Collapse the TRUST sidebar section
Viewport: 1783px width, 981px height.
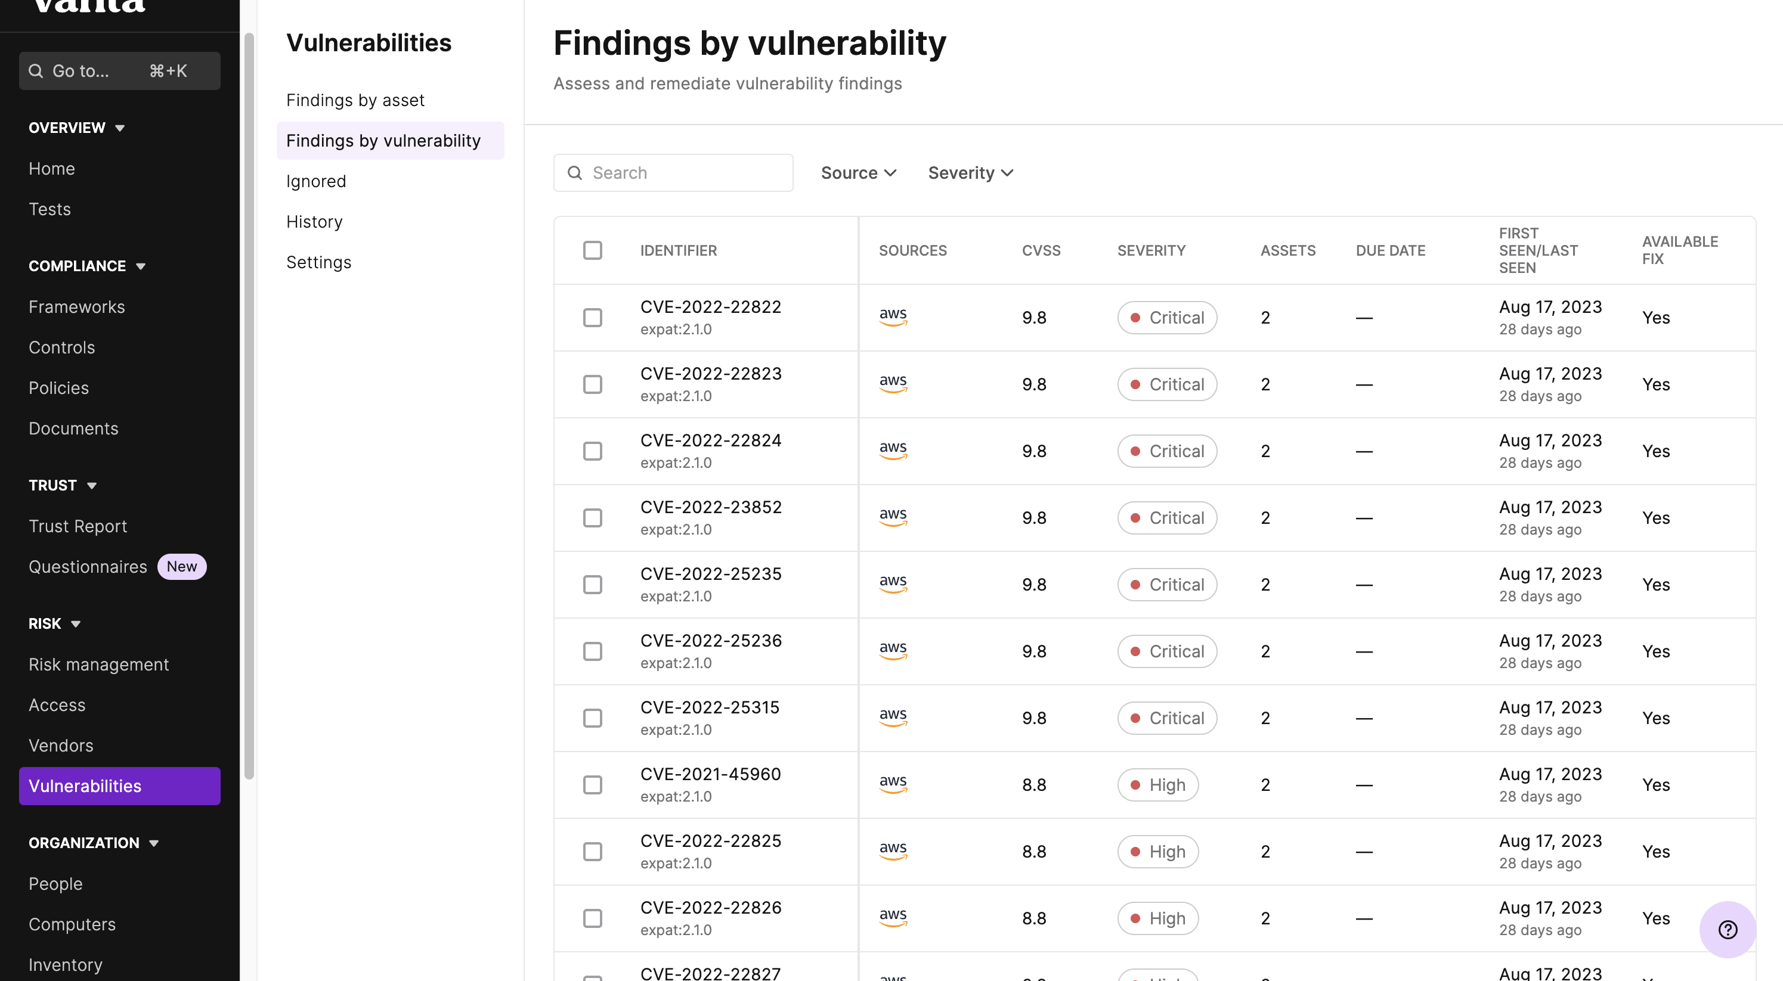point(62,486)
